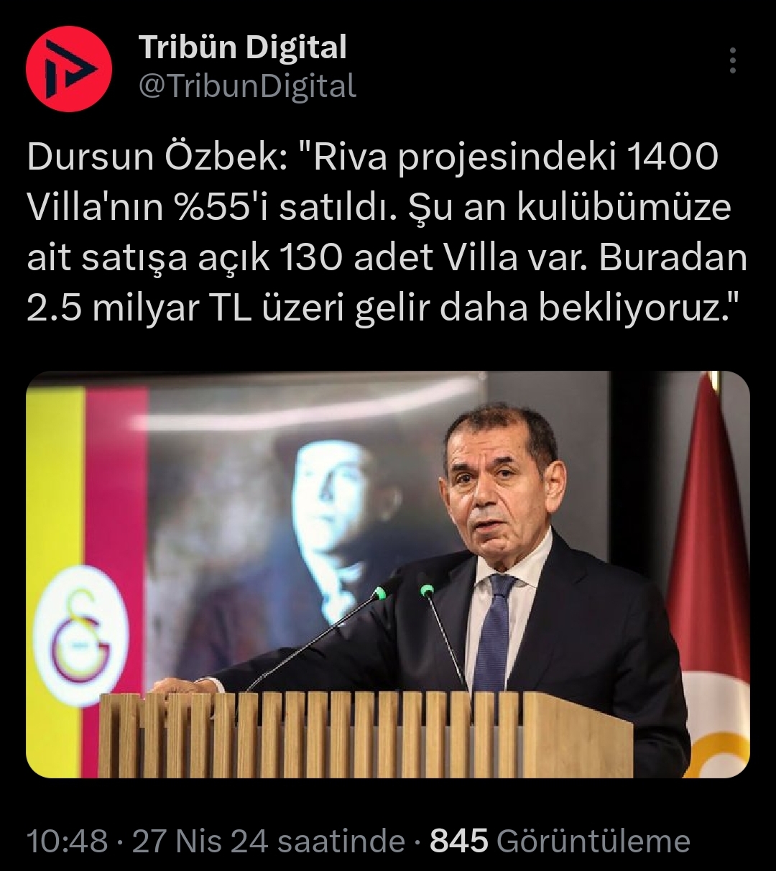Open the three-dot more options menu
This screenshot has width=776, height=871.
click(x=732, y=61)
